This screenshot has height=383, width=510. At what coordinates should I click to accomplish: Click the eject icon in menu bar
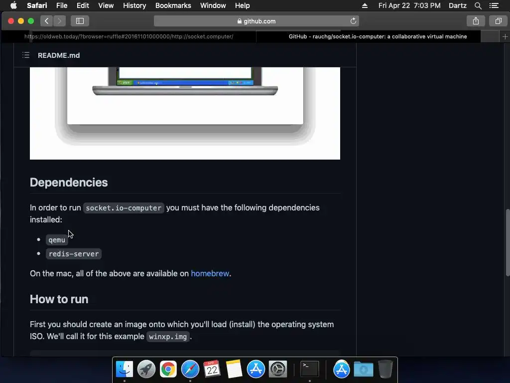pos(365,5)
